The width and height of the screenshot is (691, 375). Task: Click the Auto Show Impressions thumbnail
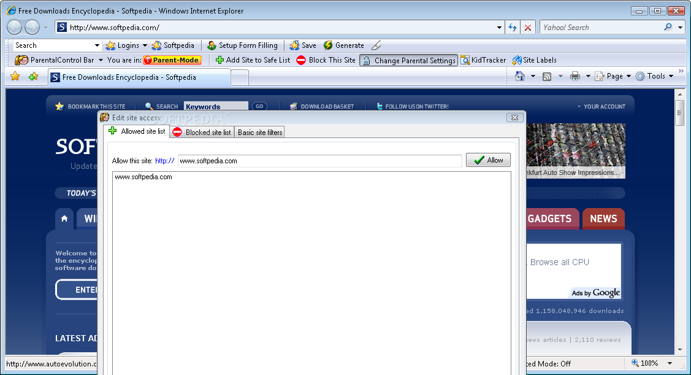[x=576, y=150]
